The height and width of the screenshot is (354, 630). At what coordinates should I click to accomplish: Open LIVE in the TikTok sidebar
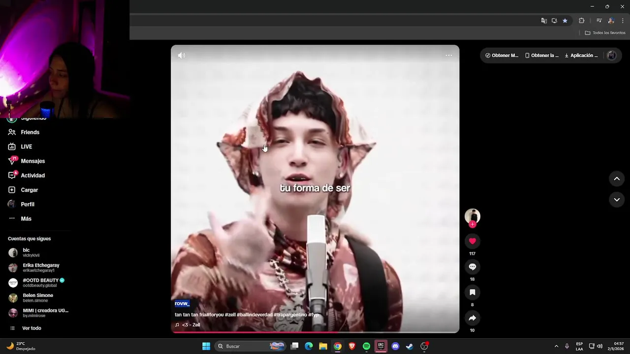coord(27,147)
